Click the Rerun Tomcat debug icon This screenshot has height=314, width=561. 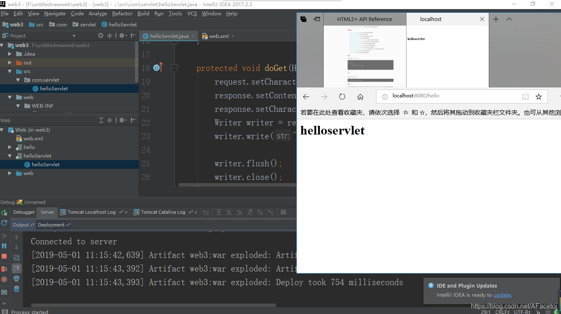point(4,212)
